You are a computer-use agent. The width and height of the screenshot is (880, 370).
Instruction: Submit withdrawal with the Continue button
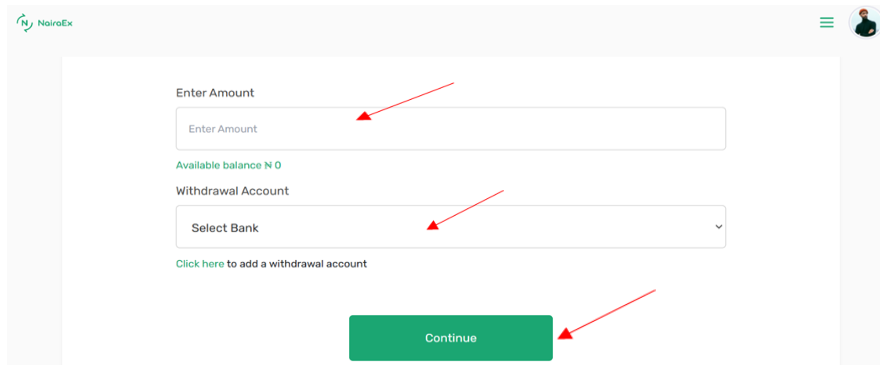[451, 338]
